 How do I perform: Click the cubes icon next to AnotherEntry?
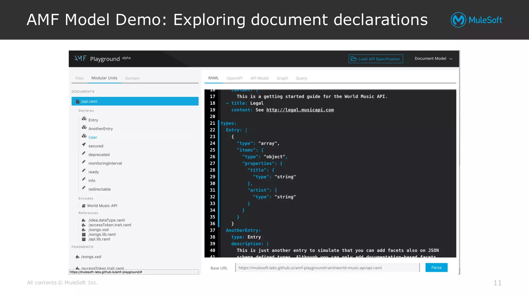click(84, 127)
